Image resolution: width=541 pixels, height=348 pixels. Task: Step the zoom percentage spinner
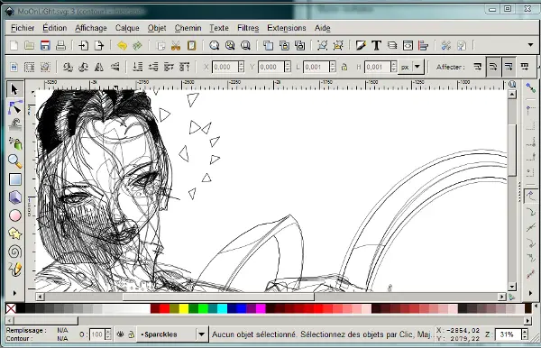[x=525, y=334]
